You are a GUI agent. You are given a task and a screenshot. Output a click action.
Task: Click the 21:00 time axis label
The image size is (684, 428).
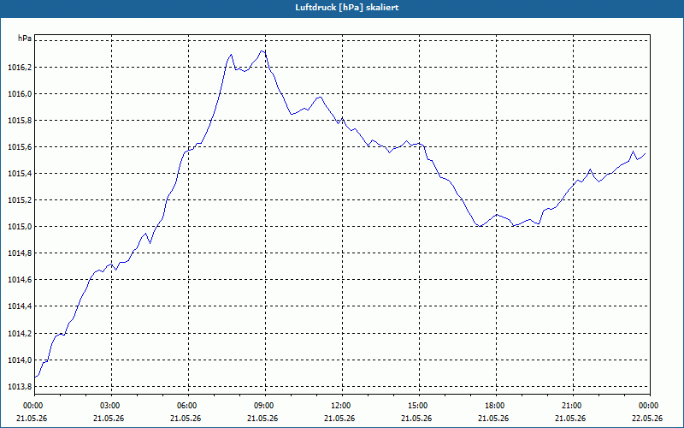pyautogui.click(x=573, y=406)
